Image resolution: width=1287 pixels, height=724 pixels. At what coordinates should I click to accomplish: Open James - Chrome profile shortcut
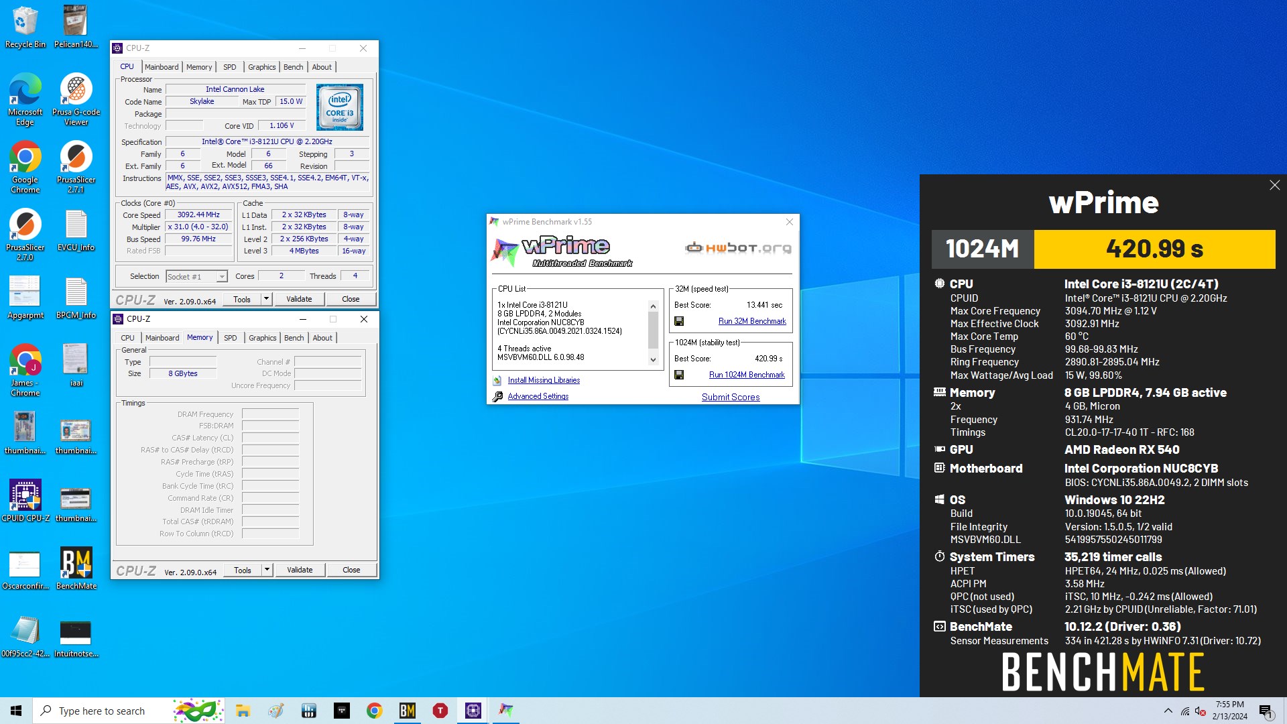pyautogui.click(x=25, y=370)
